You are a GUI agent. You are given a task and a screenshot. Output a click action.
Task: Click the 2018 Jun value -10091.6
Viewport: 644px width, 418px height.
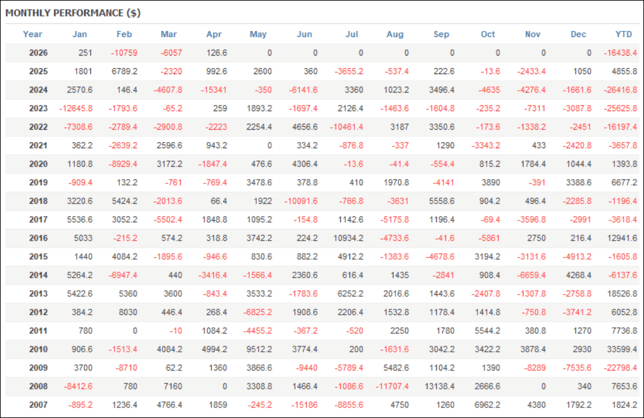(301, 201)
